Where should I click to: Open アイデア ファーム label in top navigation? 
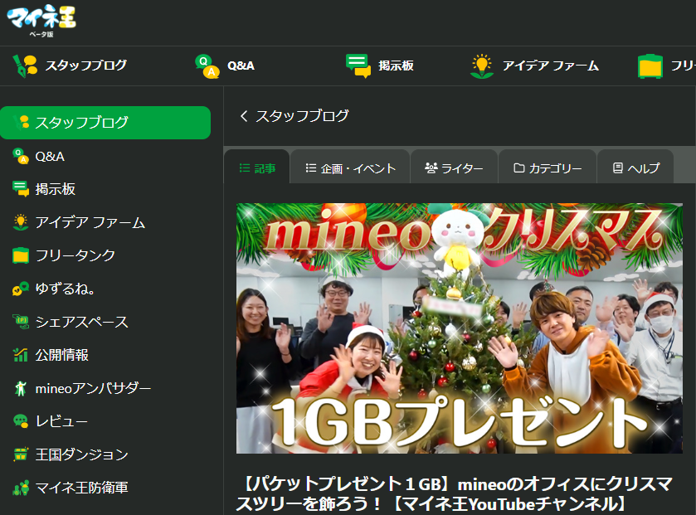(x=550, y=66)
